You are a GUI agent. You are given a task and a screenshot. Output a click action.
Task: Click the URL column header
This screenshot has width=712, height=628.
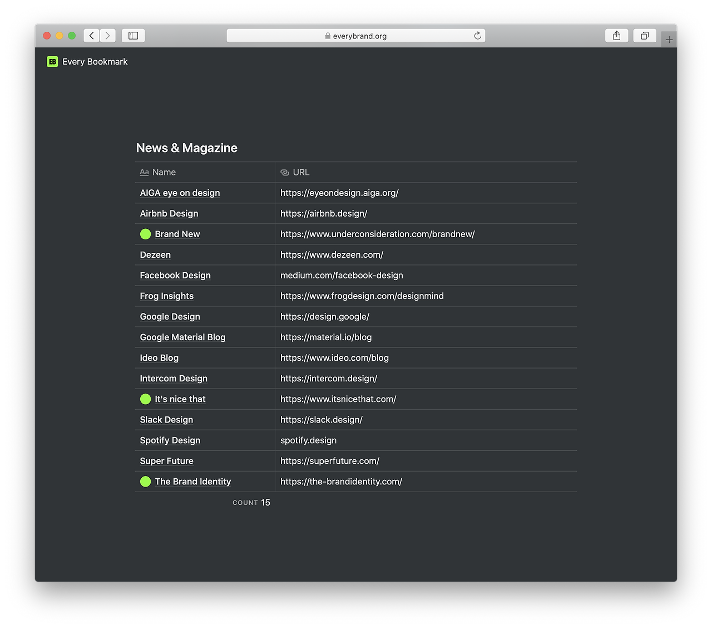(x=426, y=173)
